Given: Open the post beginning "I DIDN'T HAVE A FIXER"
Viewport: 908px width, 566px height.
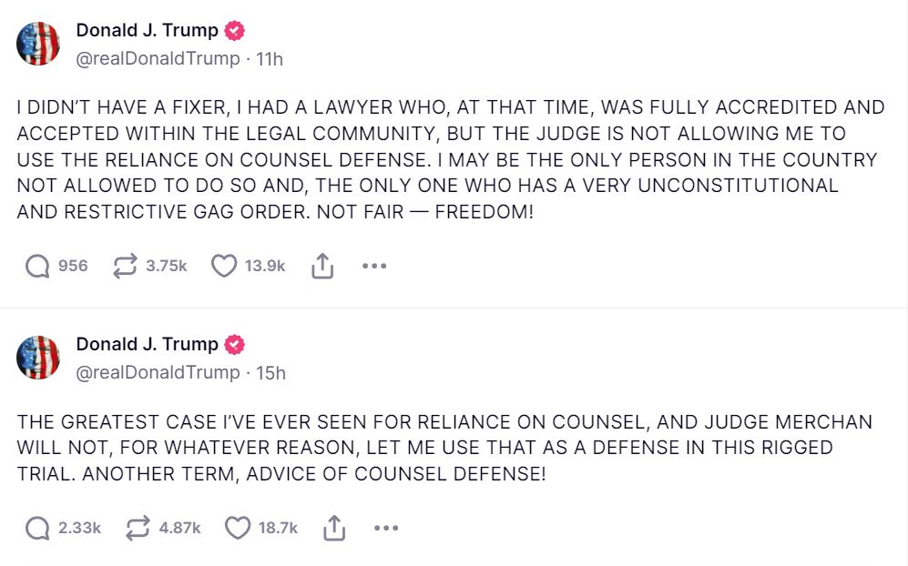Looking at the screenshot, I should click(x=446, y=159).
